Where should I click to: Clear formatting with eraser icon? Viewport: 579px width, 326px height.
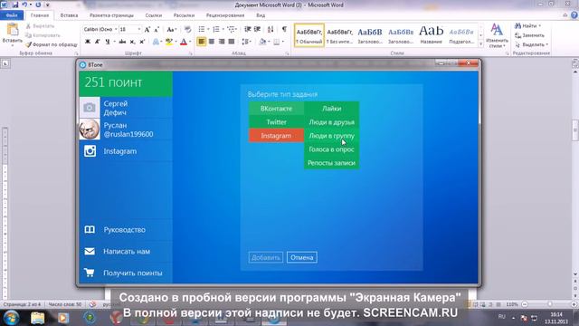(x=187, y=29)
